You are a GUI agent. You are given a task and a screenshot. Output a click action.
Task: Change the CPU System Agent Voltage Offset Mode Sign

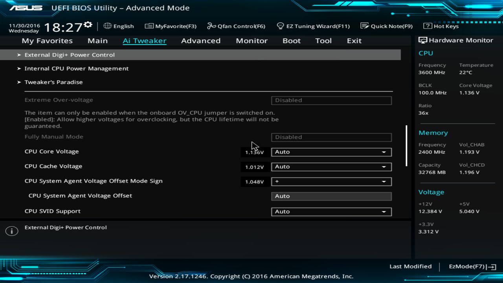coord(331,182)
